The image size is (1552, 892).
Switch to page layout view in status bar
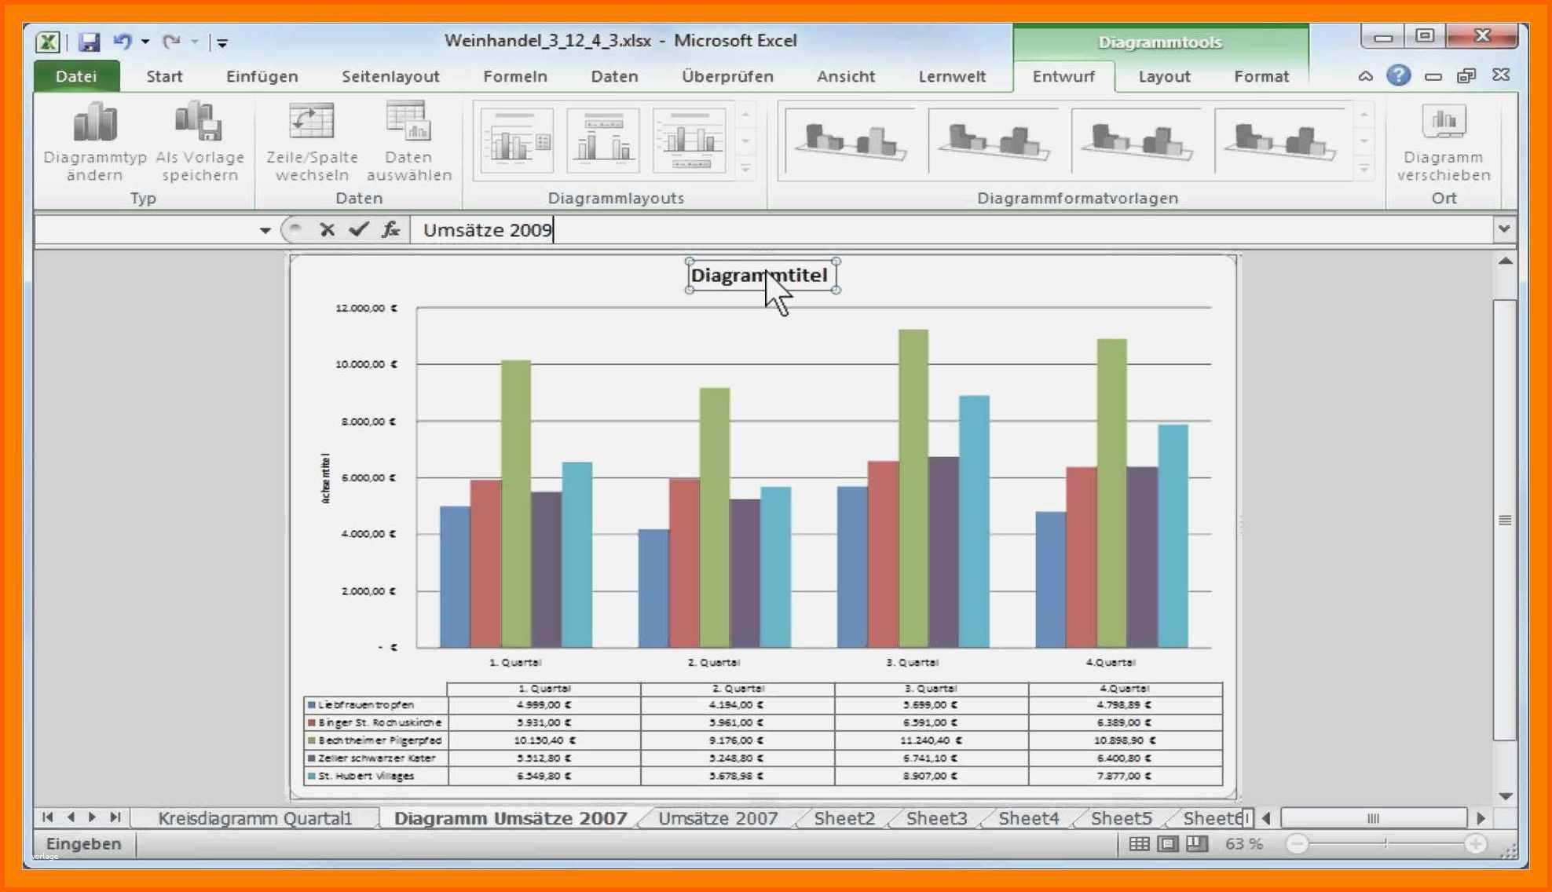[x=1168, y=844]
